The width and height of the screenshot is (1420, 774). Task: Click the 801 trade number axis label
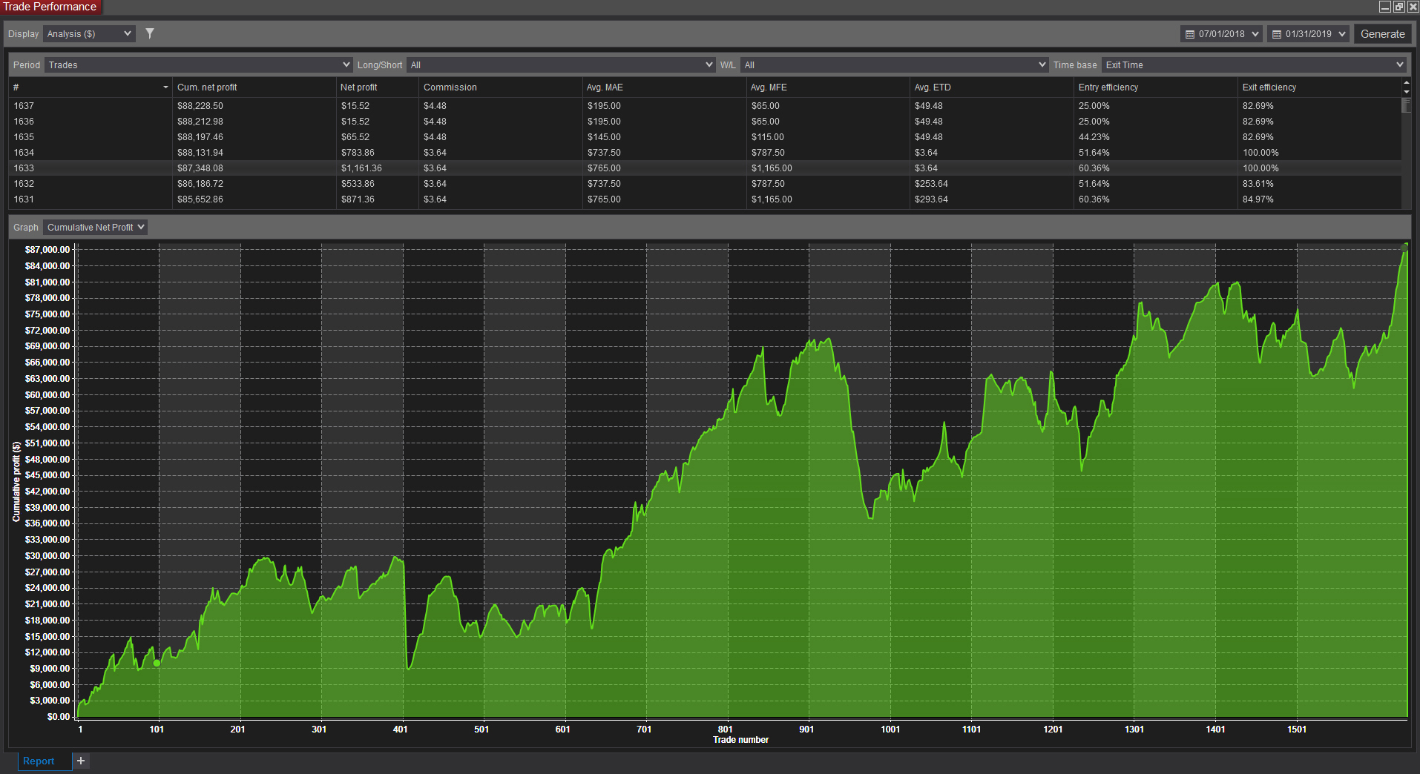click(x=725, y=730)
